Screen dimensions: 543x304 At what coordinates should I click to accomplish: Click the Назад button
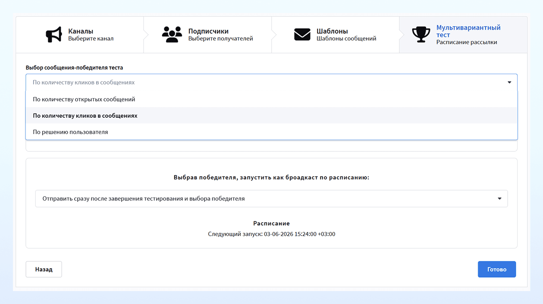[x=44, y=269]
